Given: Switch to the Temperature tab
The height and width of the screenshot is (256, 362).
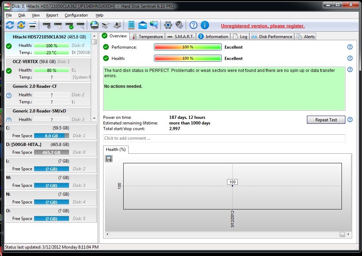Looking at the screenshot, I should [x=147, y=37].
